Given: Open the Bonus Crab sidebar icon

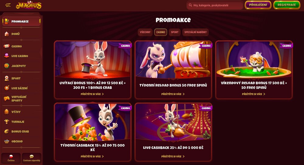Looking at the screenshot, I should click(x=7, y=131).
